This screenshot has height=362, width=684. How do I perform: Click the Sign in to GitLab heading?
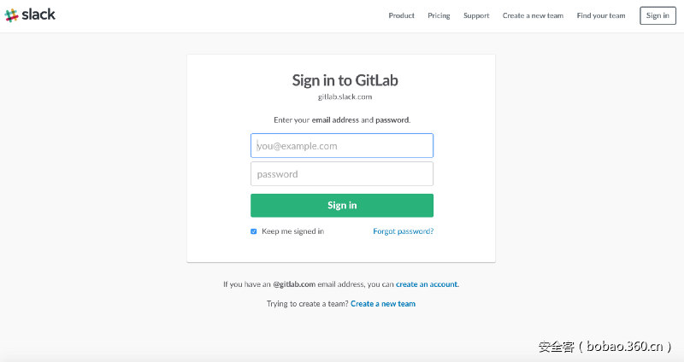(x=345, y=80)
